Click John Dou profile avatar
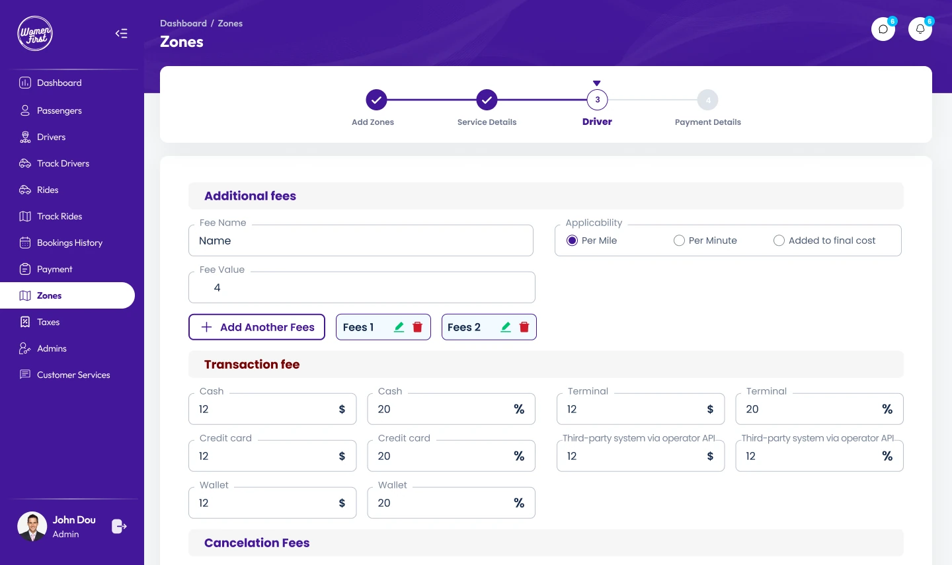 (32, 527)
